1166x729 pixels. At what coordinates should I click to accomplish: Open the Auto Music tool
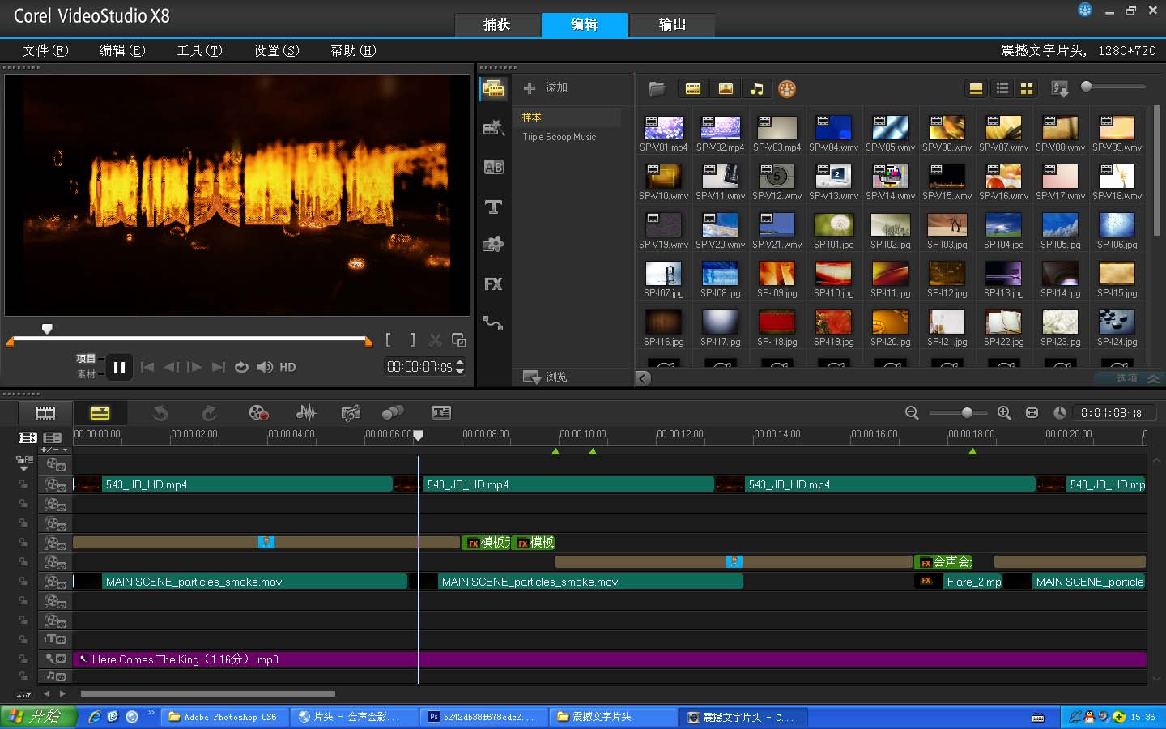pyautogui.click(x=351, y=413)
